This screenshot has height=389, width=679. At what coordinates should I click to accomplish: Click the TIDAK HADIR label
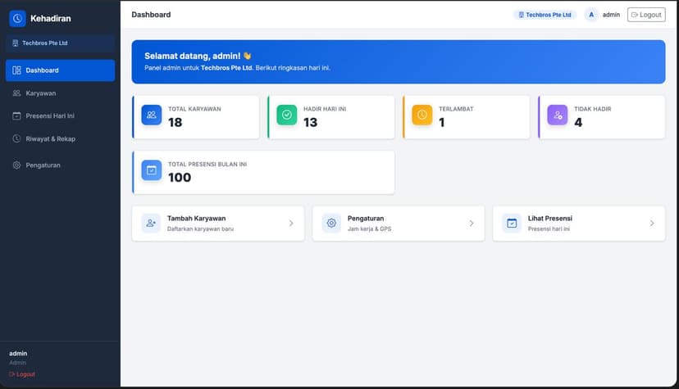592,109
